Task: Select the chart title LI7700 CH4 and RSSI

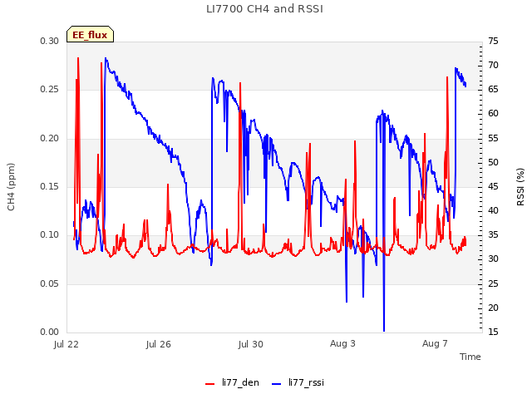Action: point(264,9)
